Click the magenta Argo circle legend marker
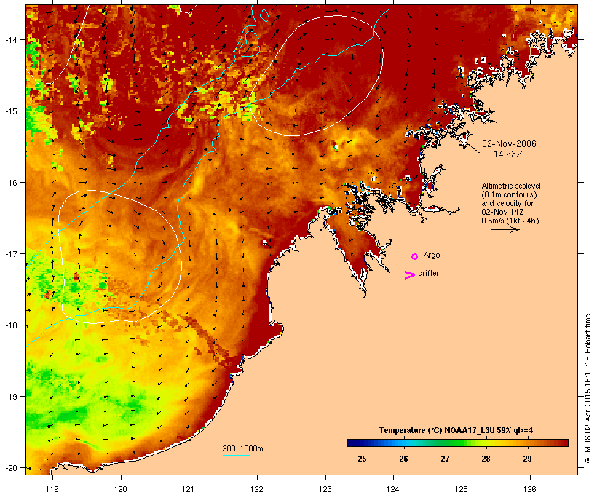Screen dimensions: 597x495 click(415, 257)
